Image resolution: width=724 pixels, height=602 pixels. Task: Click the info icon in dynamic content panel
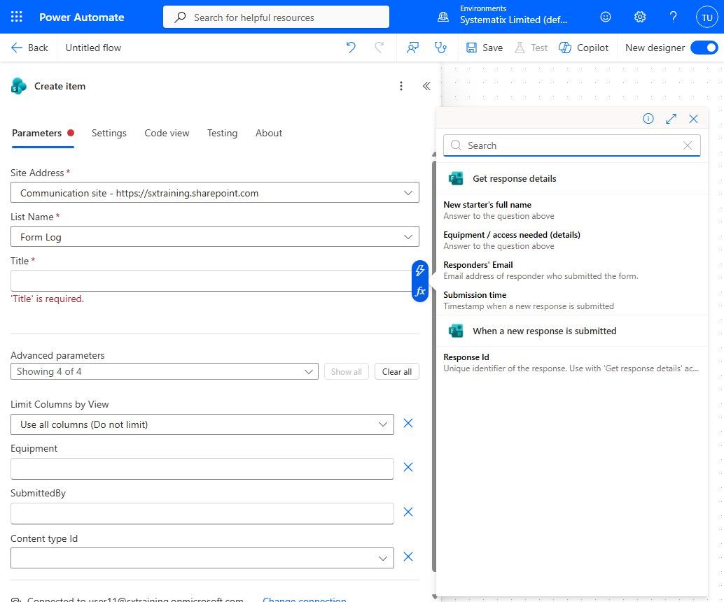tap(648, 119)
